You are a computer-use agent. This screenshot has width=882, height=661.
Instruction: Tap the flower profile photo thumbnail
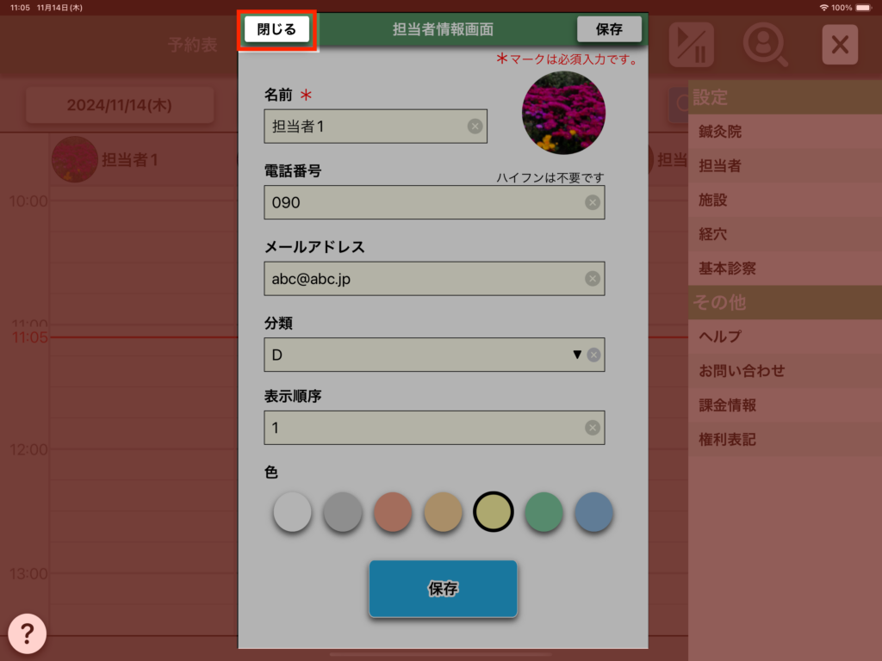click(563, 113)
